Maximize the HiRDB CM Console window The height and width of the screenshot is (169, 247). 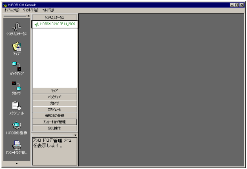[236, 5]
